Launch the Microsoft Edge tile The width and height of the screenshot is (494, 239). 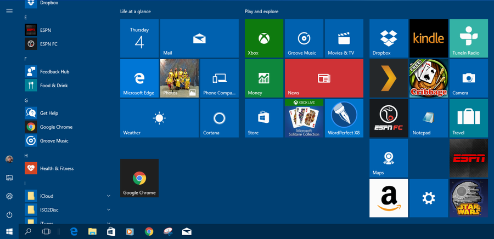(139, 78)
